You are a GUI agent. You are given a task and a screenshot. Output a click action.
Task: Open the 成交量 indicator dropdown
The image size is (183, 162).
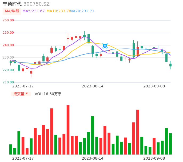point(21,94)
